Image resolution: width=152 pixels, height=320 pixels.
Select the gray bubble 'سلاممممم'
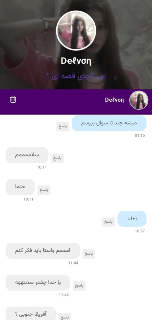click(x=27, y=155)
